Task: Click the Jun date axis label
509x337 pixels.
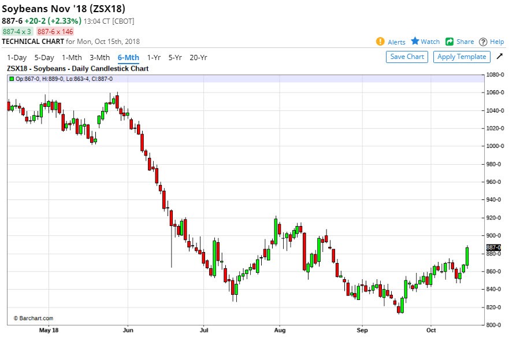Action: tap(128, 331)
